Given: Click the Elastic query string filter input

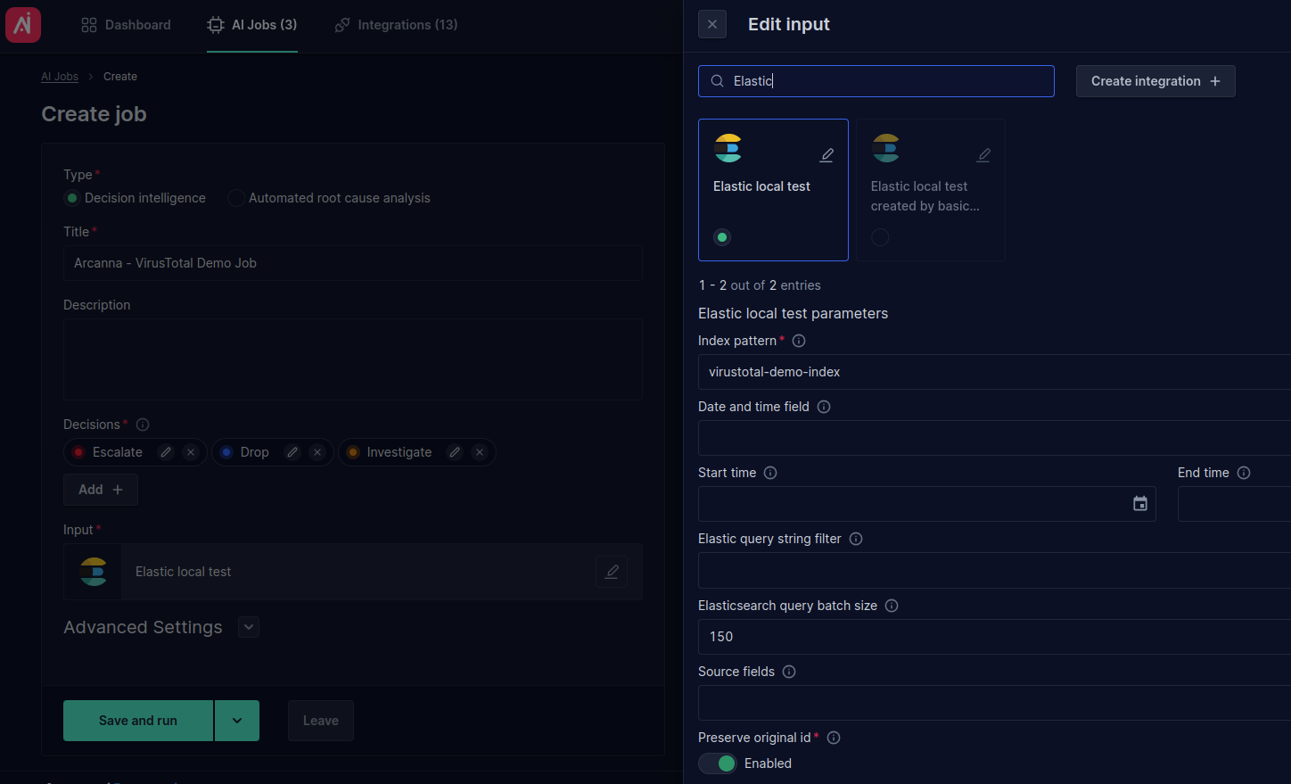Looking at the screenshot, I should 994,570.
